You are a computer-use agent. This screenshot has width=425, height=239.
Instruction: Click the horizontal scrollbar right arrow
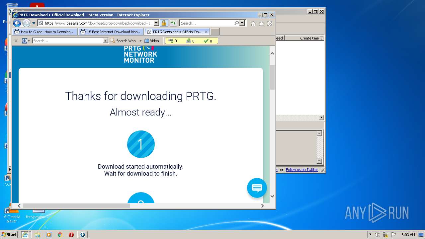(x=262, y=206)
